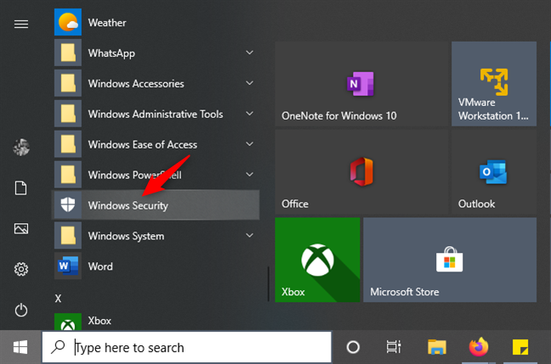Image resolution: width=551 pixels, height=364 pixels.
Task: Launch Firefox from the taskbar
Action: (479, 347)
